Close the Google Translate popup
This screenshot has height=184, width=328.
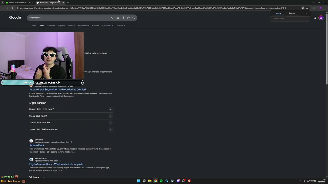point(306,13)
